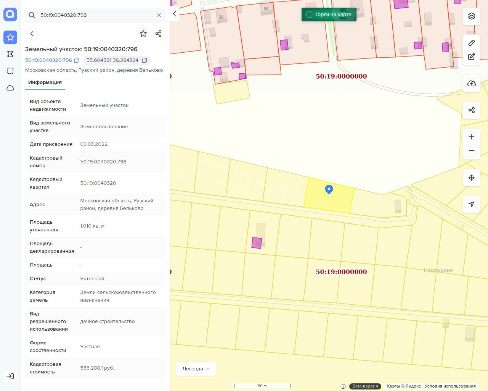Select the ruler measurement tool
The height and width of the screenshot is (391, 488).
[472, 43]
